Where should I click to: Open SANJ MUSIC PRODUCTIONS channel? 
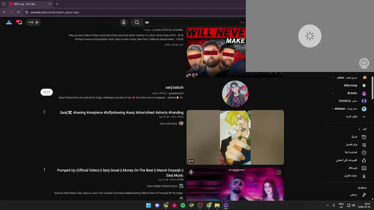tap(162, 186)
